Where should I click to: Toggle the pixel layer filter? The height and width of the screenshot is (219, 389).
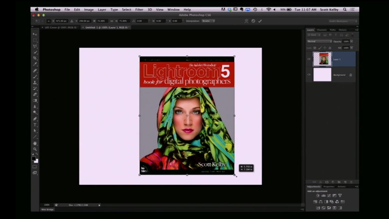click(x=325, y=35)
